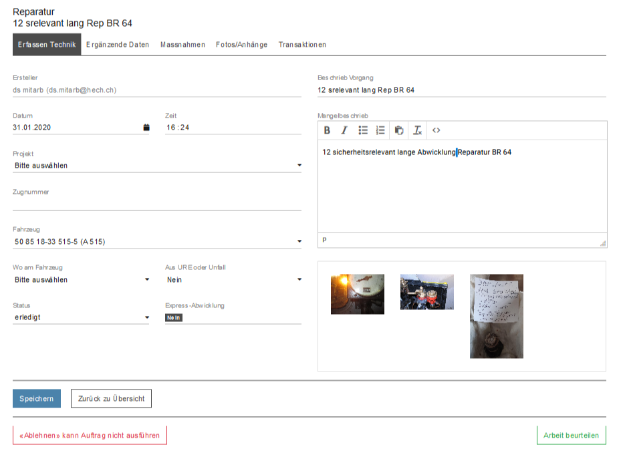The height and width of the screenshot is (455, 621).
Task: Expand the Projekt dropdown
Action: point(157,166)
